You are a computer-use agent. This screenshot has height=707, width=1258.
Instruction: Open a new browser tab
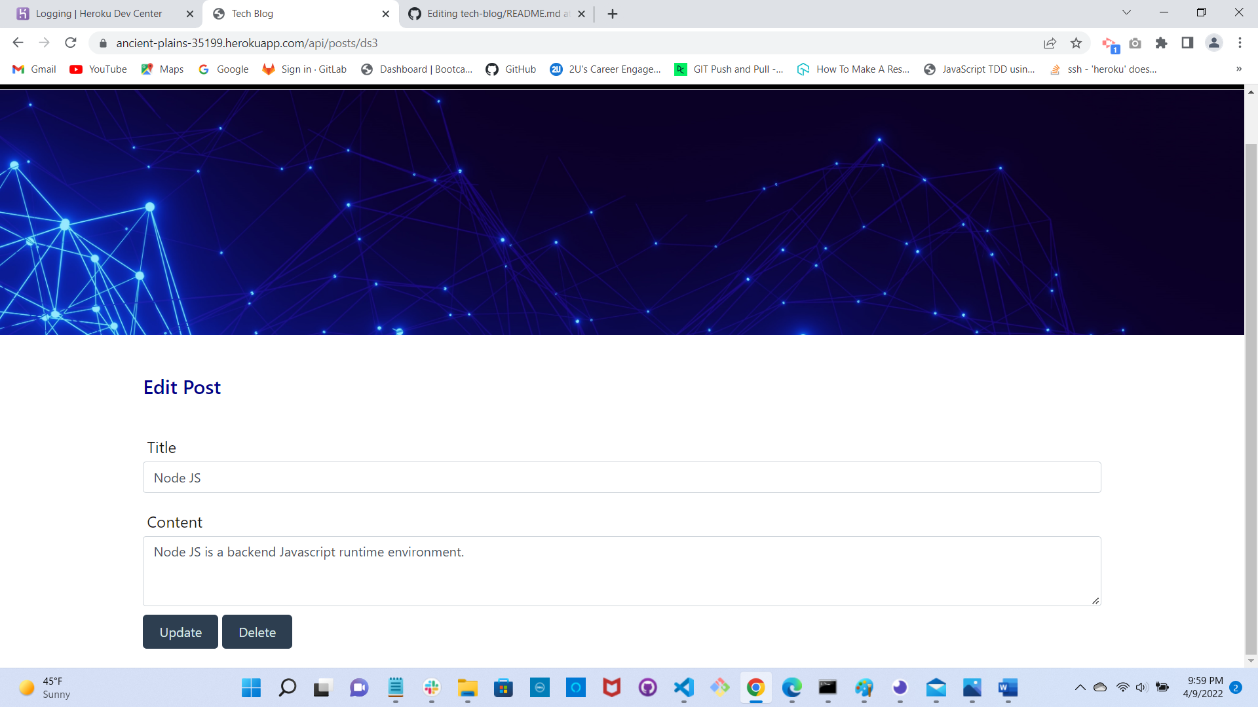point(613,14)
